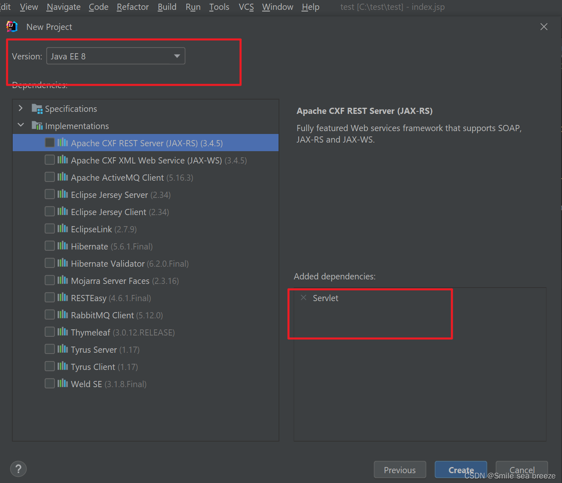Check the Weld SE checkbox
This screenshot has height=483, width=562.
[50, 383]
